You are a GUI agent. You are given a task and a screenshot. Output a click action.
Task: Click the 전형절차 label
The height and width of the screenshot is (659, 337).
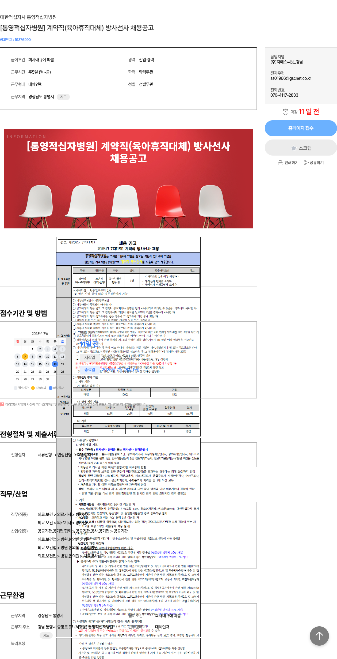pos(18,455)
